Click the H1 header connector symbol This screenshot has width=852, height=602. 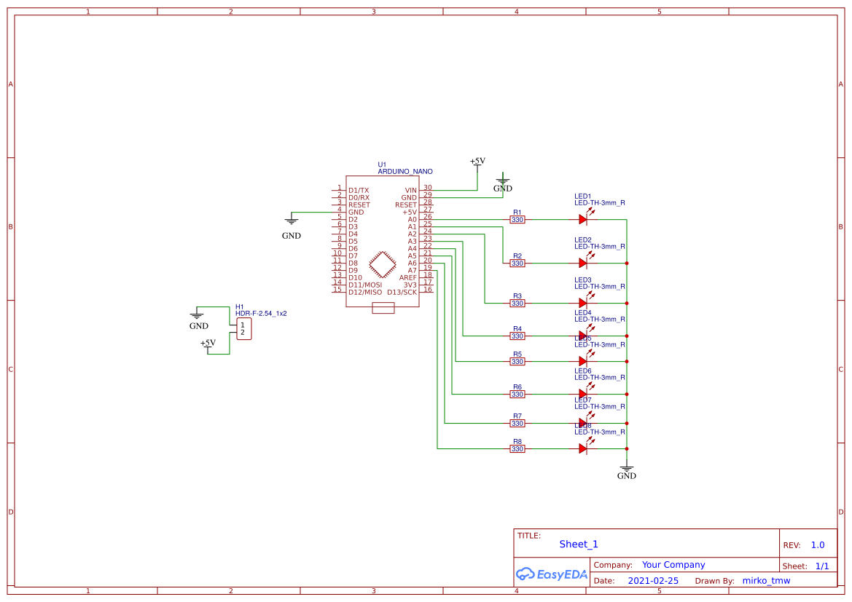click(243, 329)
